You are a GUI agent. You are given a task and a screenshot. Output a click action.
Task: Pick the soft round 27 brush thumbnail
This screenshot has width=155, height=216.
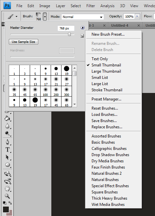(x=66, y=81)
